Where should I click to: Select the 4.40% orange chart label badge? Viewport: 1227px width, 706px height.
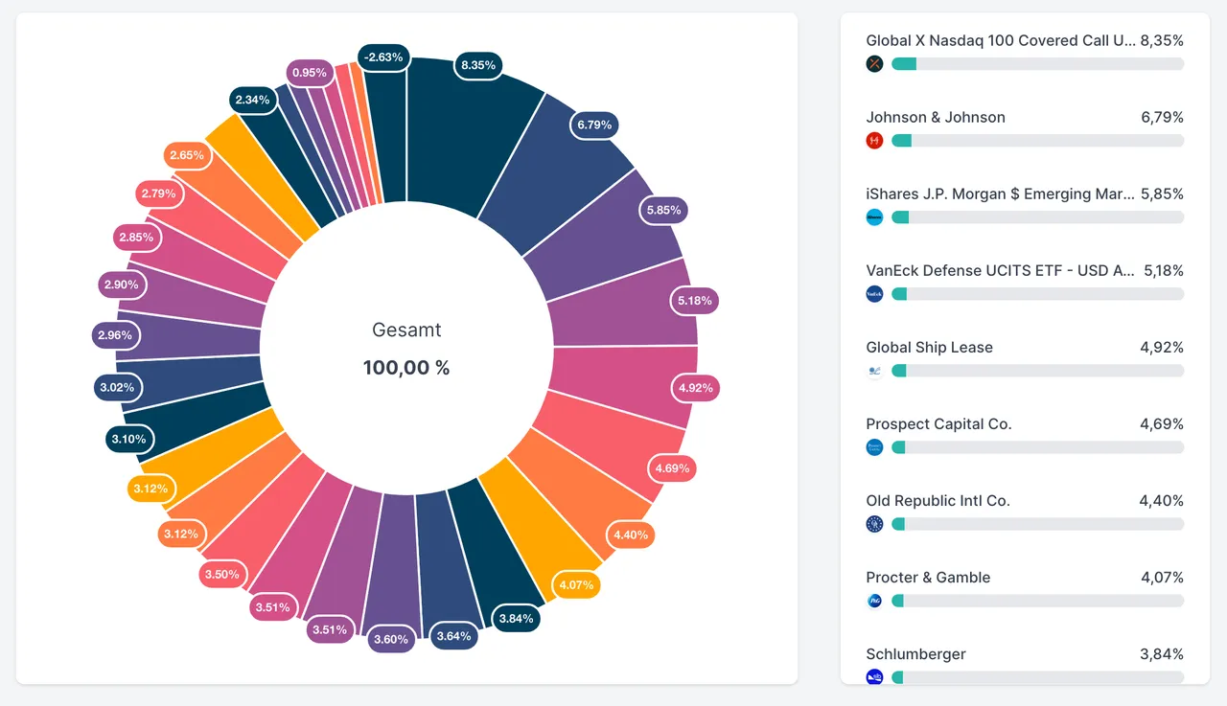[x=631, y=535]
